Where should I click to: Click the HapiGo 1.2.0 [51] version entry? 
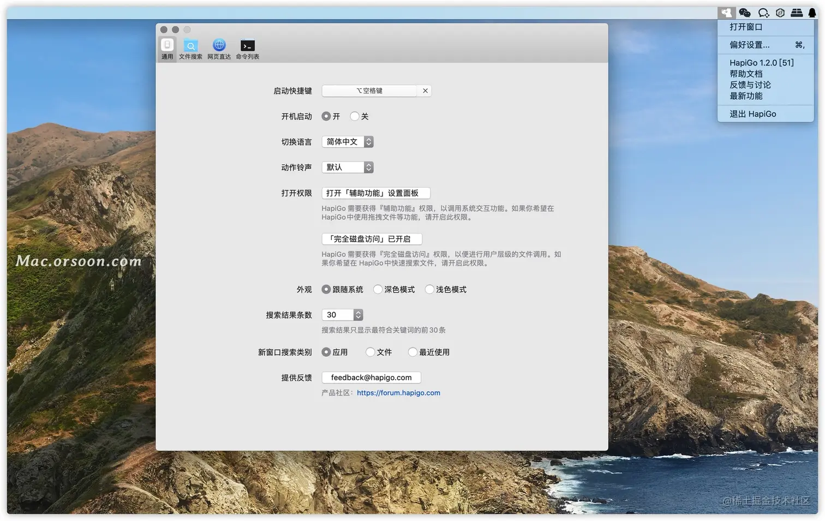[766, 63]
